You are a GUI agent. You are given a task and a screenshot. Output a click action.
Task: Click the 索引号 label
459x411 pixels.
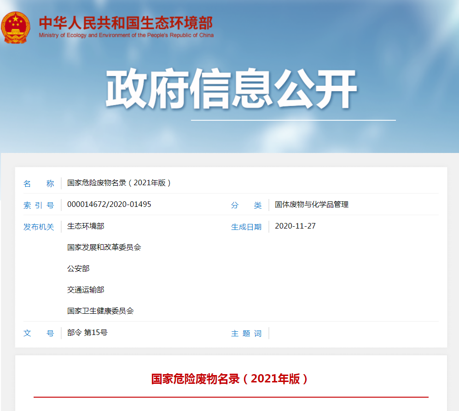click(39, 205)
